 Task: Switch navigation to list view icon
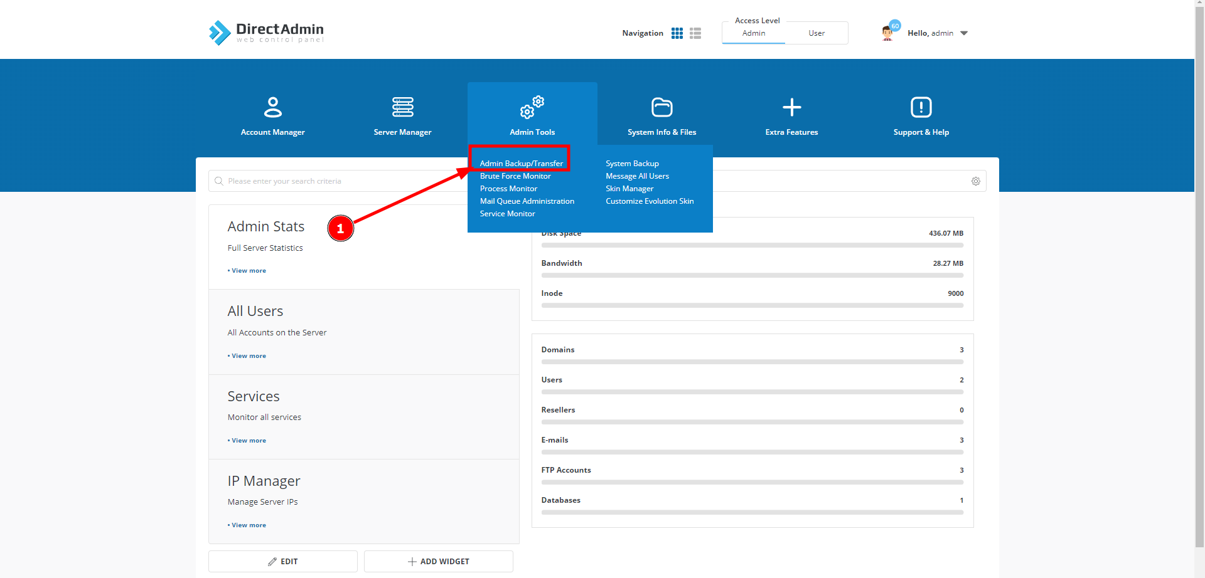click(x=695, y=33)
